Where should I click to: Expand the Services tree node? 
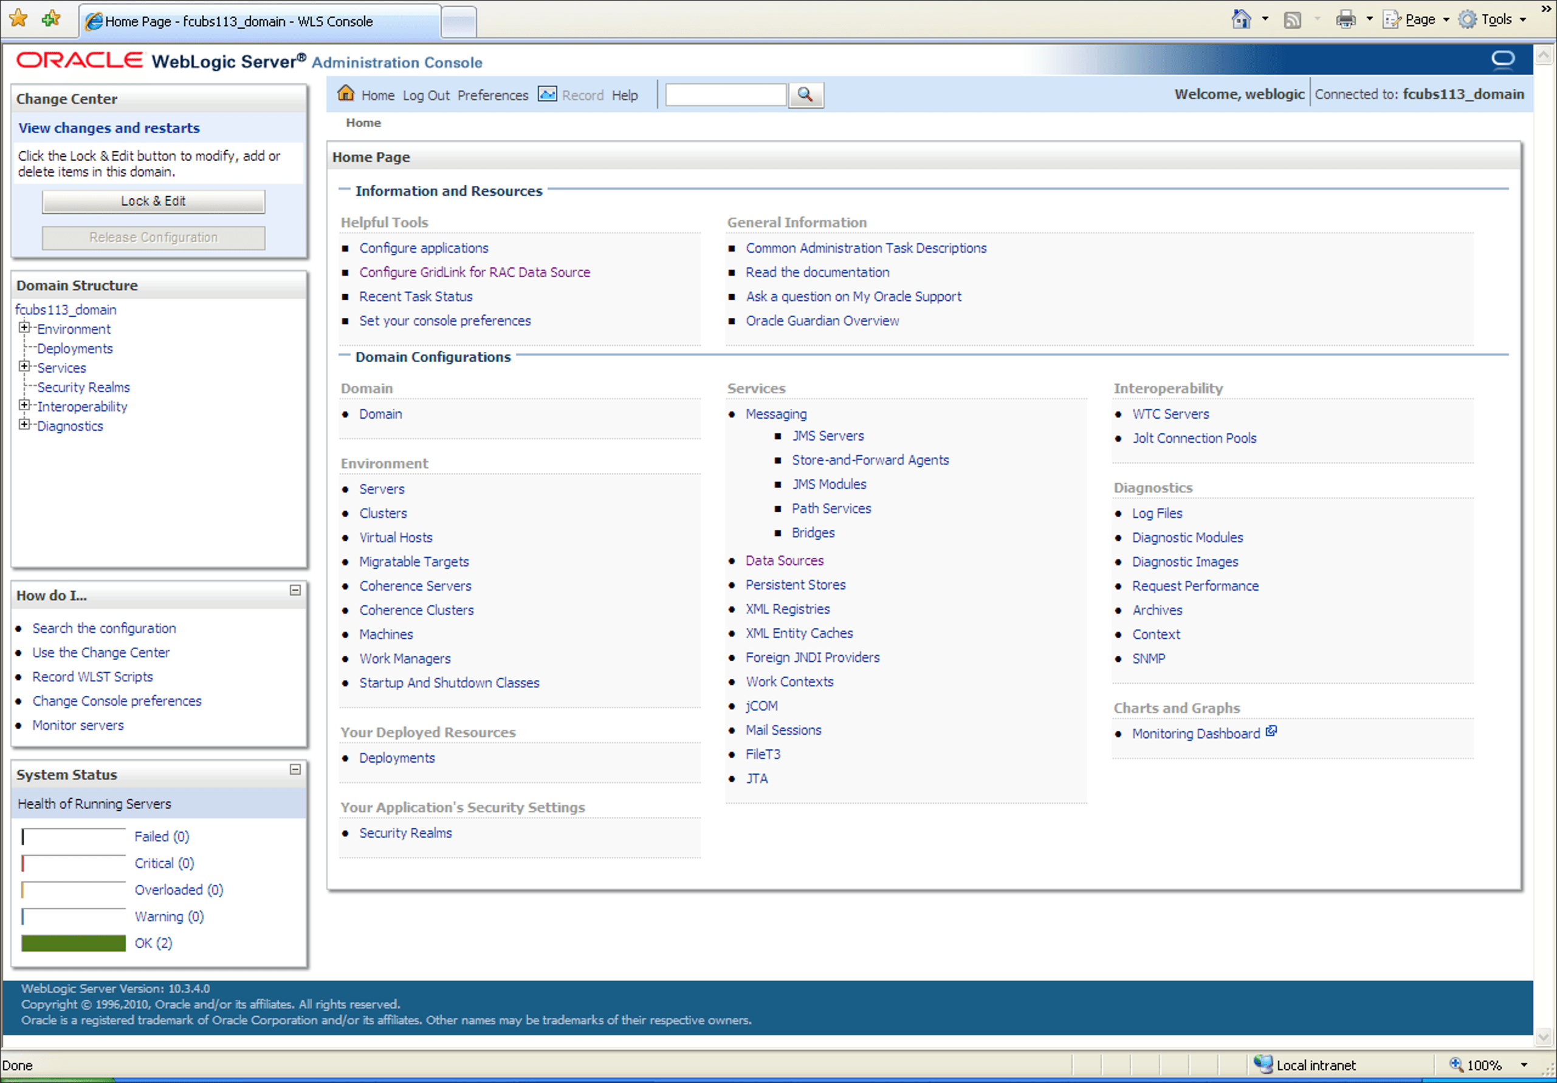point(24,367)
